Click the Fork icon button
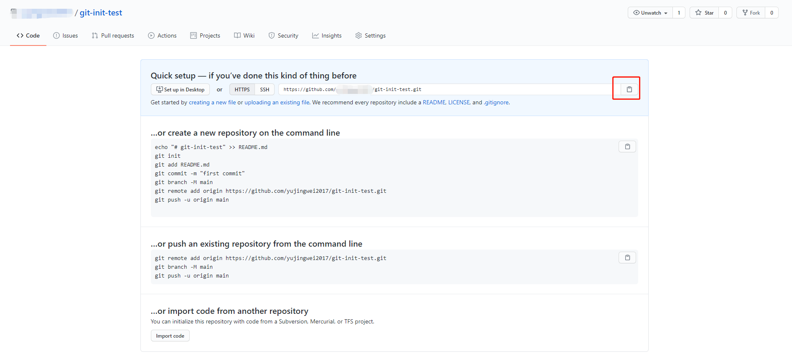This screenshot has height=361, width=792. [x=751, y=13]
